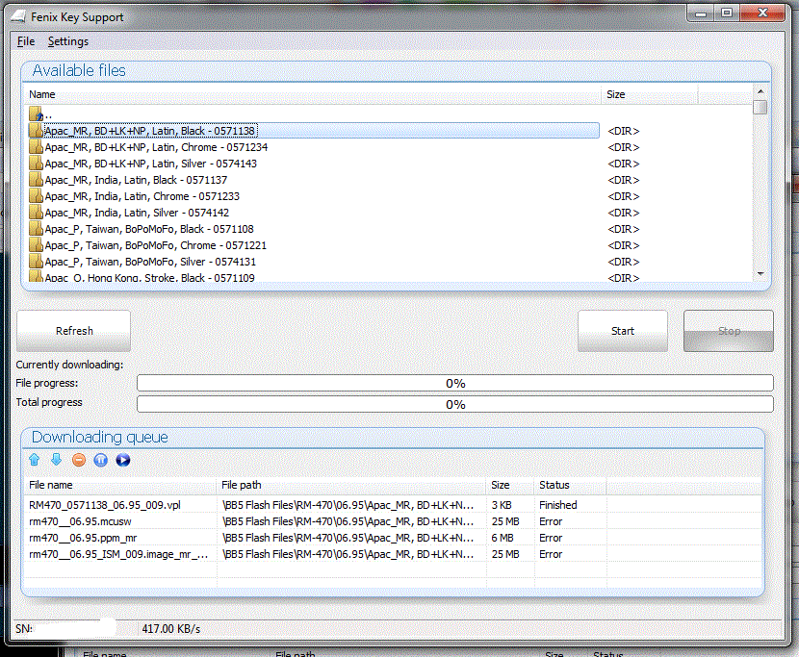Click the Fenix Key Support title bar app icon

18,16
